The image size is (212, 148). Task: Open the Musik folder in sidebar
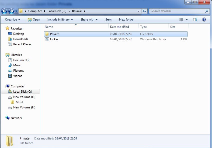tap(20, 102)
